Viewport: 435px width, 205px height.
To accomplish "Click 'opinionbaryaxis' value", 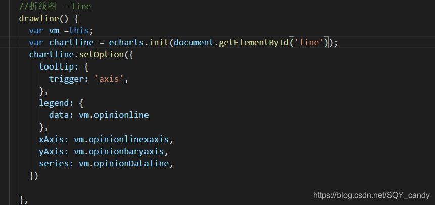I will tap(126, 152).
